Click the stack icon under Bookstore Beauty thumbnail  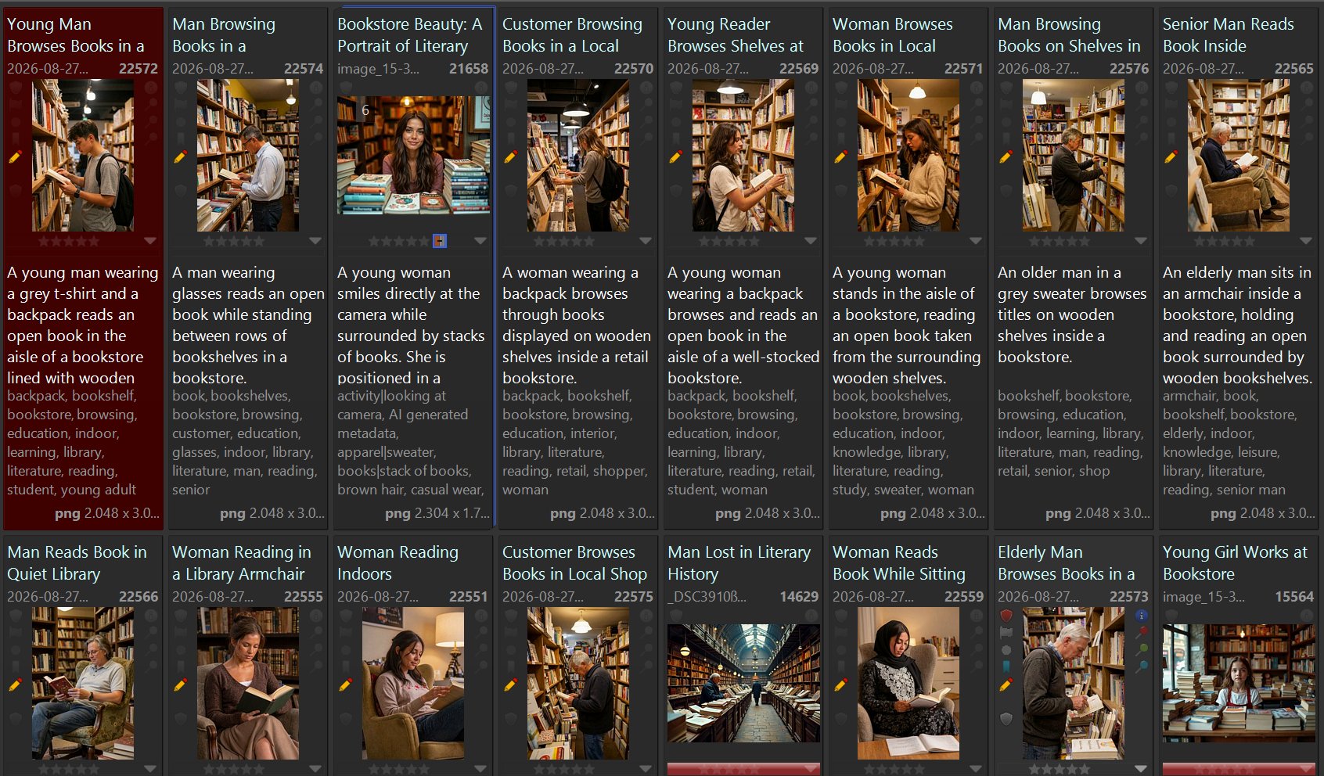coord(440,241)
